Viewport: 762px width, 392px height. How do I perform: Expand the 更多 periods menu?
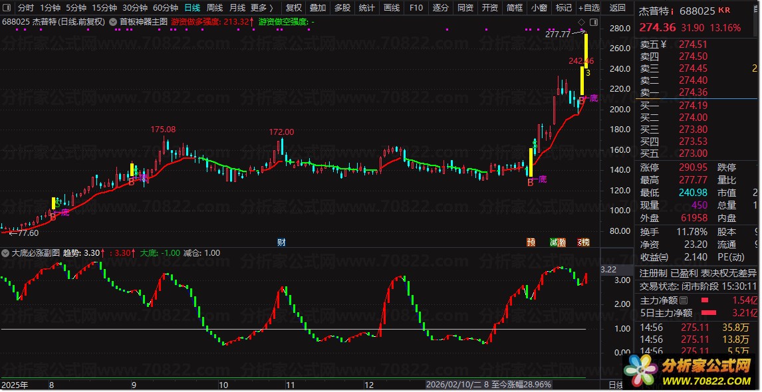(x=261, y=8)
